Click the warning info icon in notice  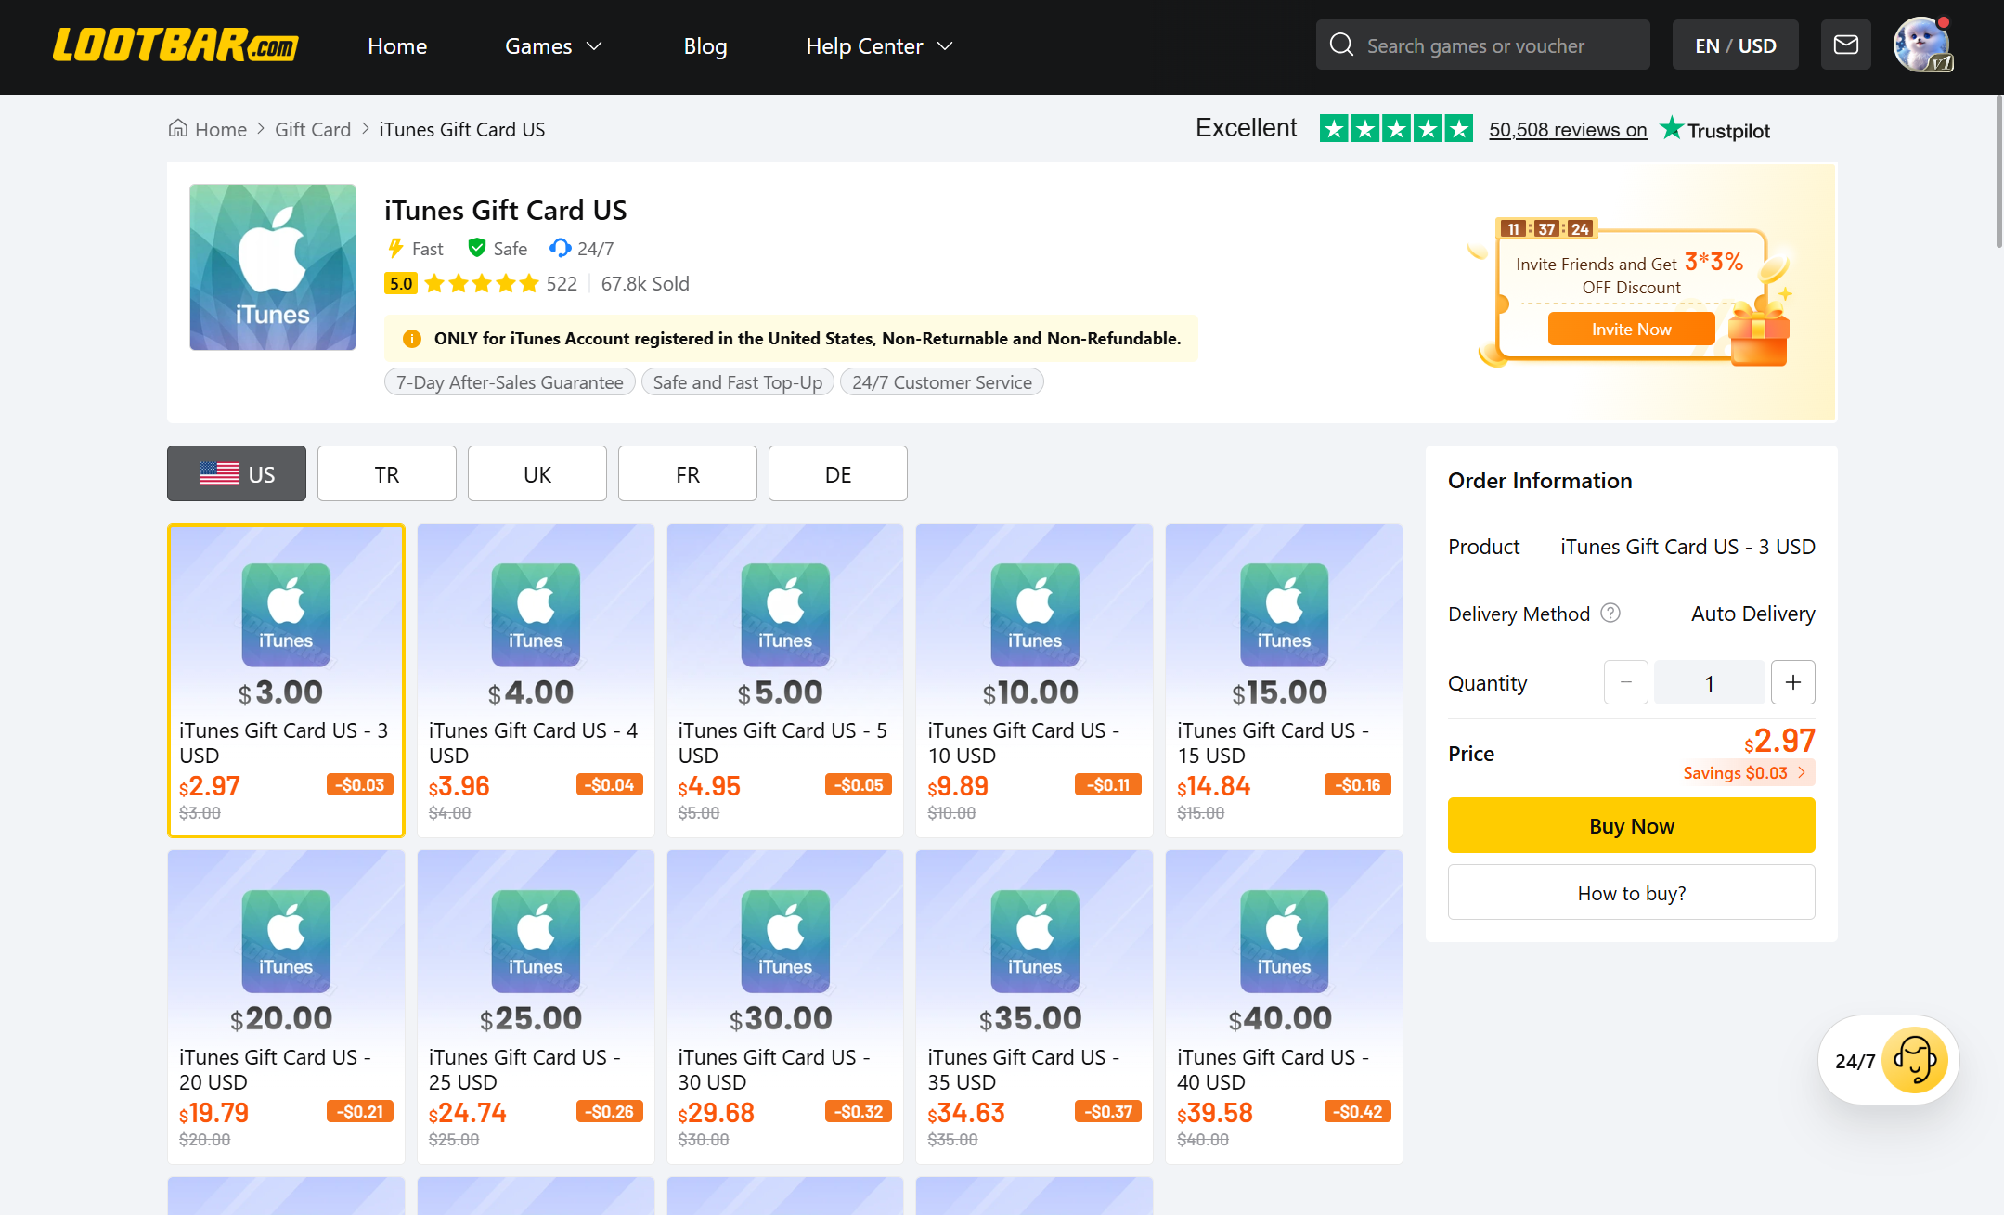pos(412,339)
